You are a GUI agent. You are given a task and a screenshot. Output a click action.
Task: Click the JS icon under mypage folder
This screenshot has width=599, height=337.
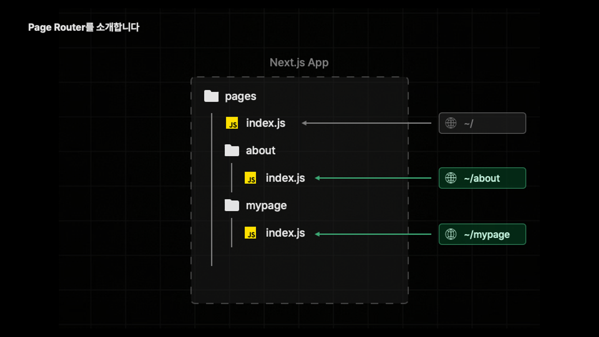coord(250,233)
